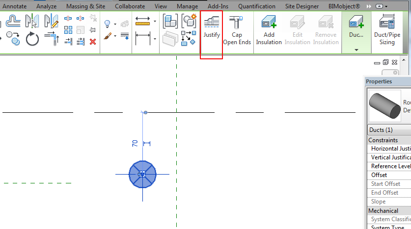Click the Justify tool
411x229 pixels.
(212, 27)
